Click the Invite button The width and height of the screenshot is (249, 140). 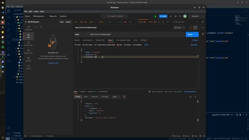tap(163, 16)
